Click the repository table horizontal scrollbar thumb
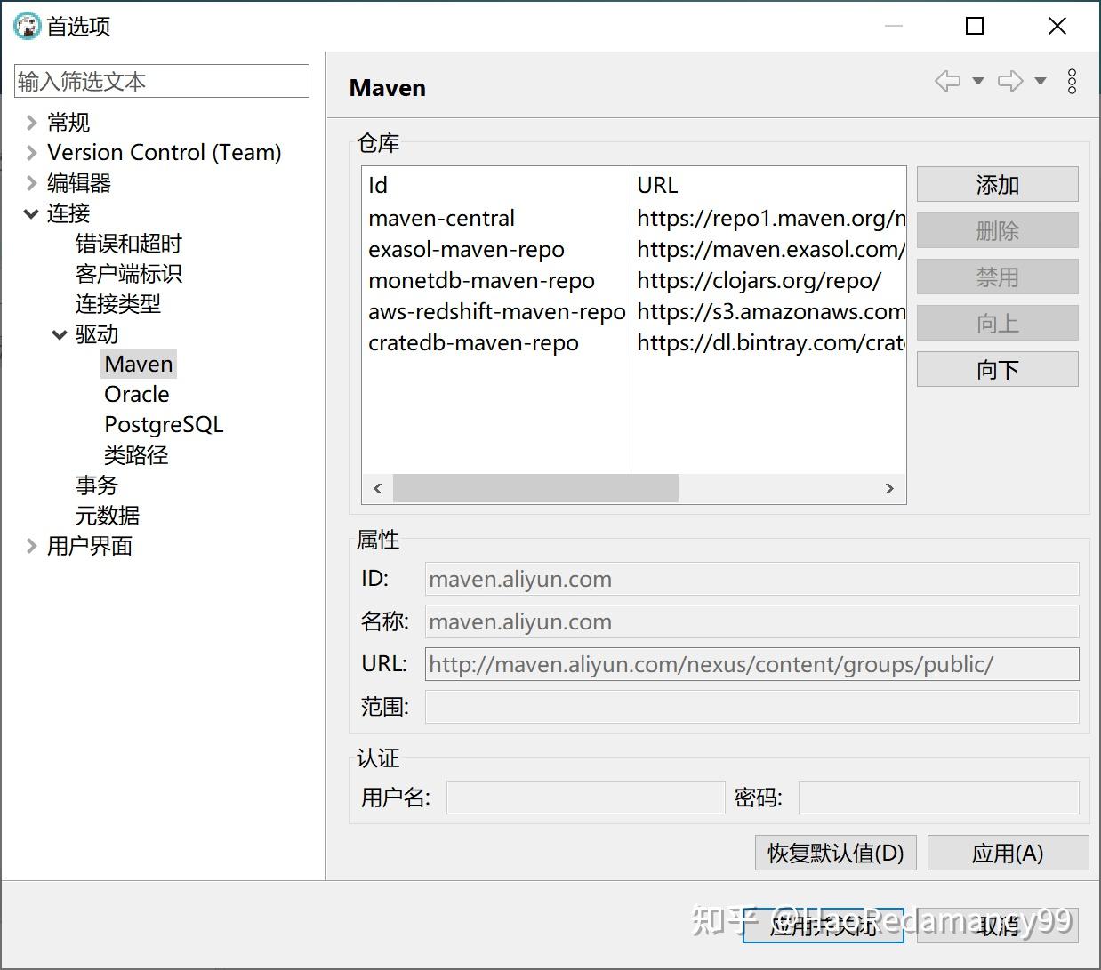The width and height of the screenshot is (1101, 970). point(535,488)
